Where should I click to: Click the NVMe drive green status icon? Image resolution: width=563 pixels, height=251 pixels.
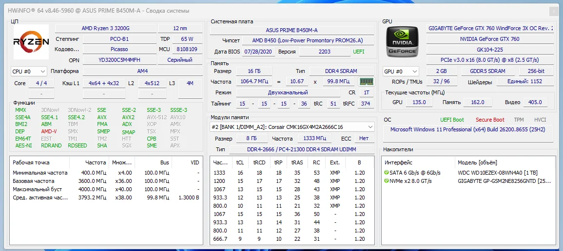pyautogui.click(x=387, y=181)
